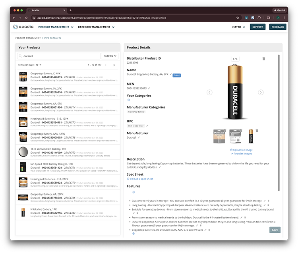Click the Gemini button in browser

click(279, 10)
